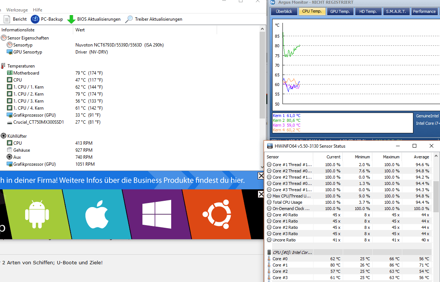Image resolution: width=440 pixels, height=282 pixels.
Task: Click the orange Ubuntu logo tile
Action: click(217, 214)
